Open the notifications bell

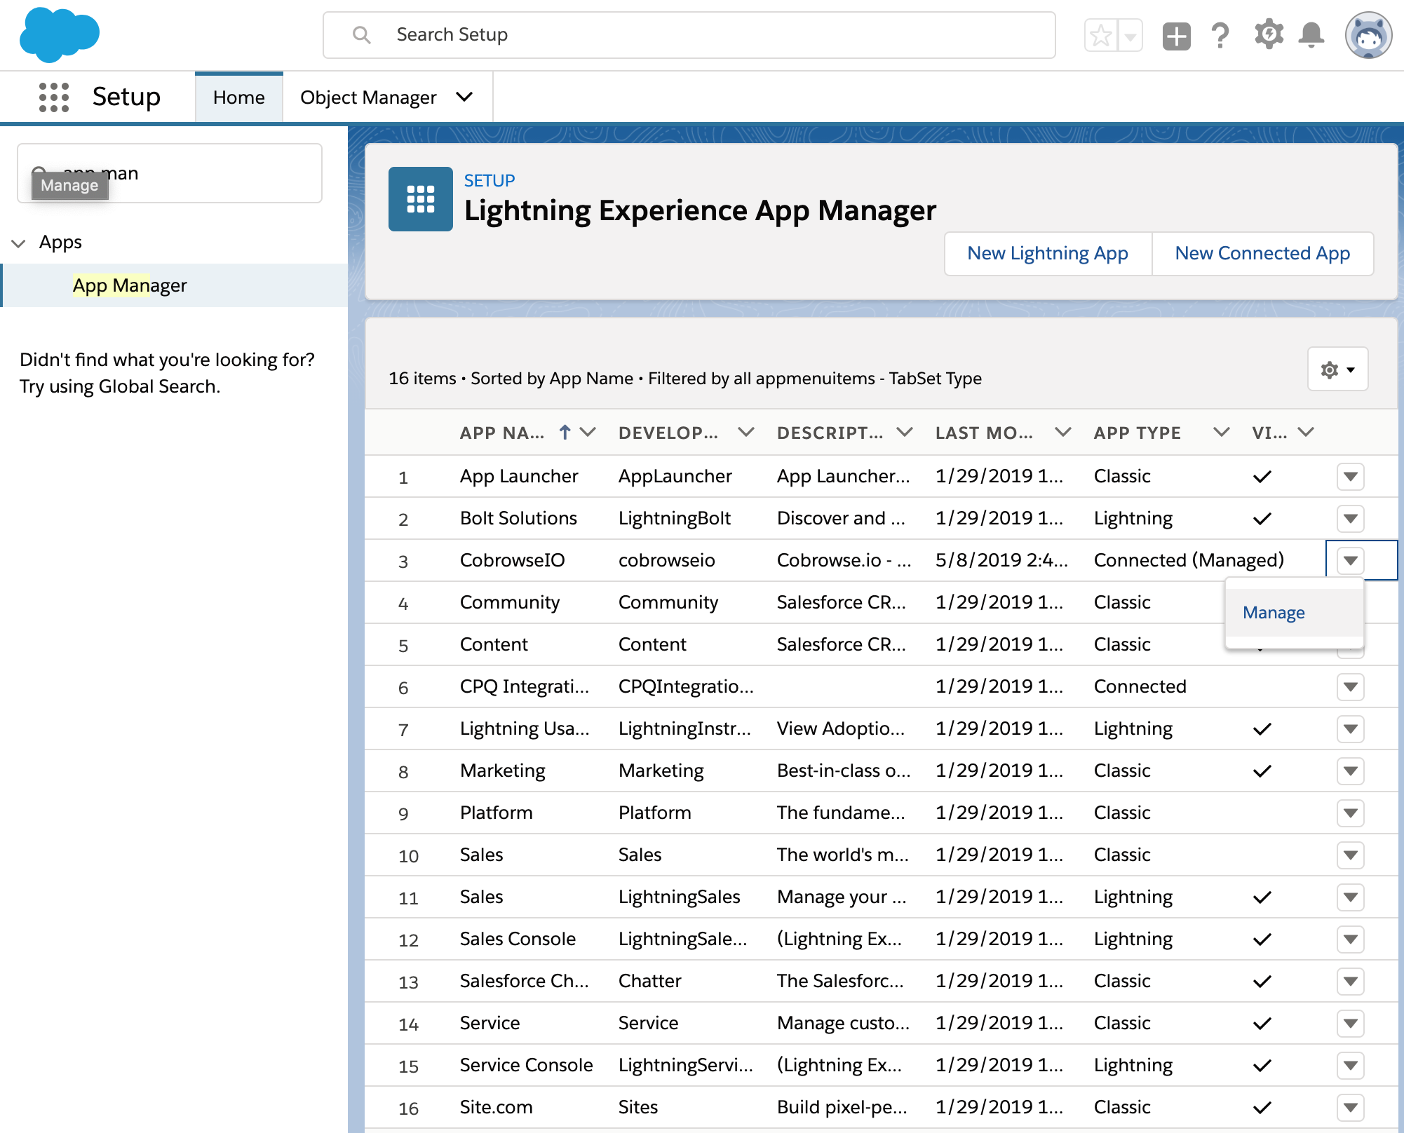coord(1311,35)
